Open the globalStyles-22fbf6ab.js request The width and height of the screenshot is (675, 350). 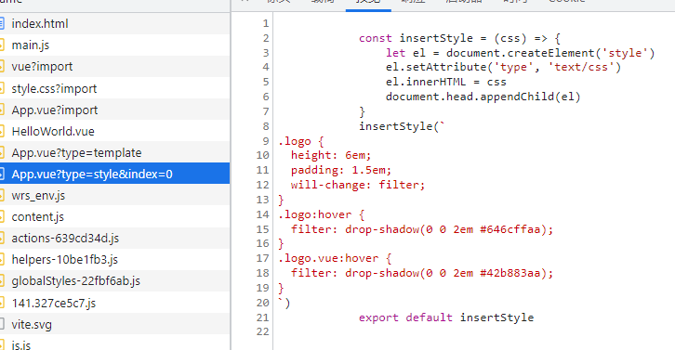(x=114, y=281)
